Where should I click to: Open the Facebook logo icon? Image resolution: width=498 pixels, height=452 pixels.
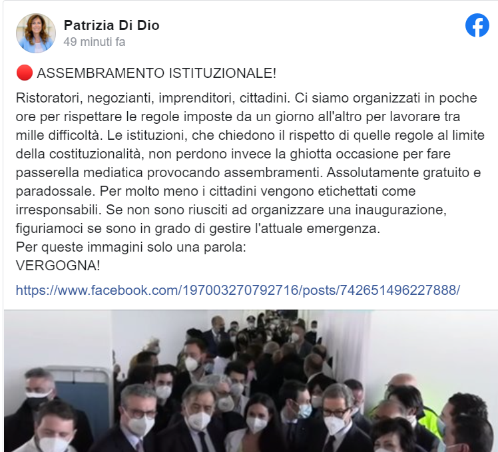(x=477, y=25)
